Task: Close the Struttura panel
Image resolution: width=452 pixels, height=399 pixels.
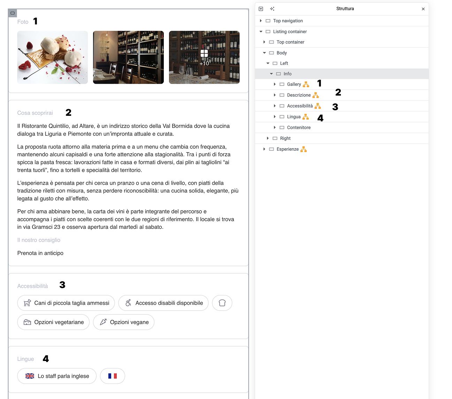Action: (423, 9)
